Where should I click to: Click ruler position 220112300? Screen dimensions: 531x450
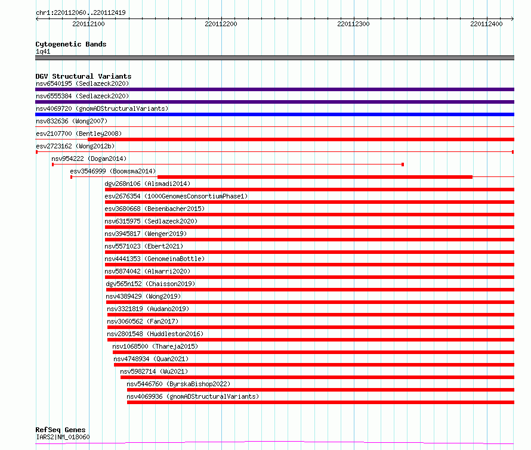coord(353,24)
